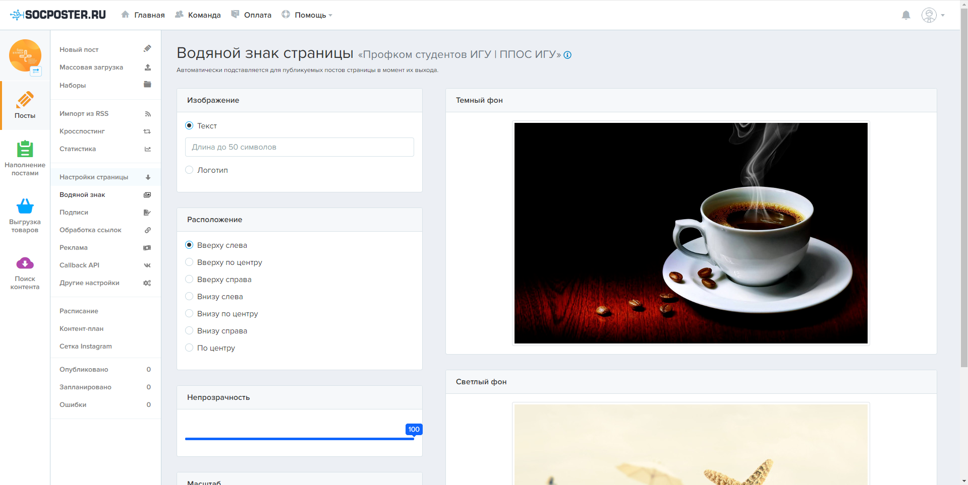Click the home icon for Главная
The width and height of the screenshot is (968, 485).
point(125,15)
